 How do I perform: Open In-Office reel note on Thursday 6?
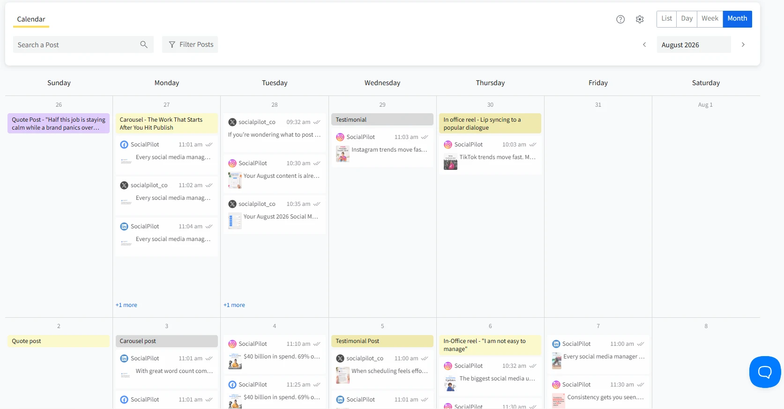[x=490, y=345]
